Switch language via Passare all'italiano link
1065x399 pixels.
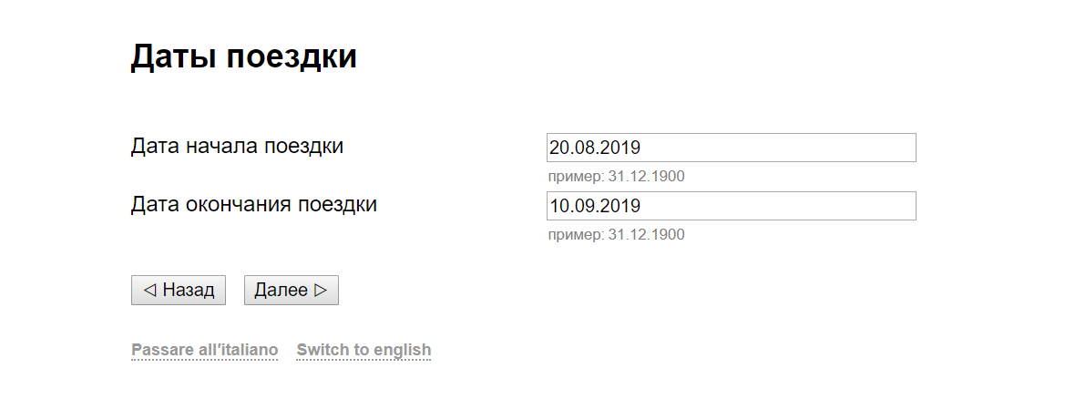click(x=204, y=350)
